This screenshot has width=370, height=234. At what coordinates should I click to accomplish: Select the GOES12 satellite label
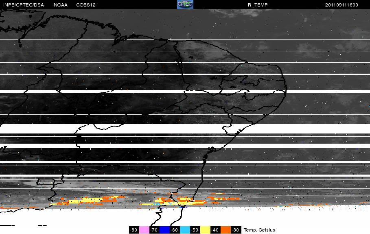pos(86,5)
